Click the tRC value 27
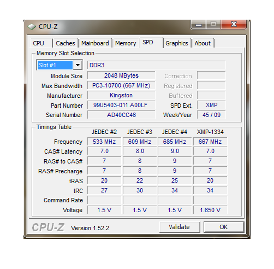This screenshot has height=269, width=274. pos(104,190)
